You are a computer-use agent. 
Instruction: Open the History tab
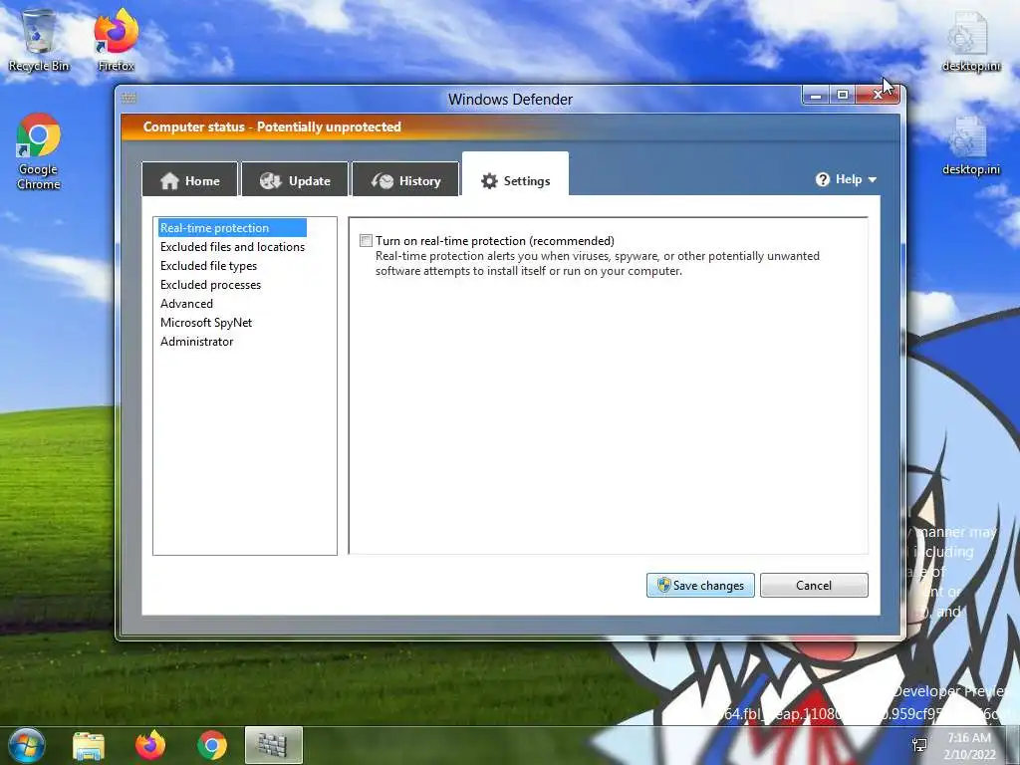406,180
